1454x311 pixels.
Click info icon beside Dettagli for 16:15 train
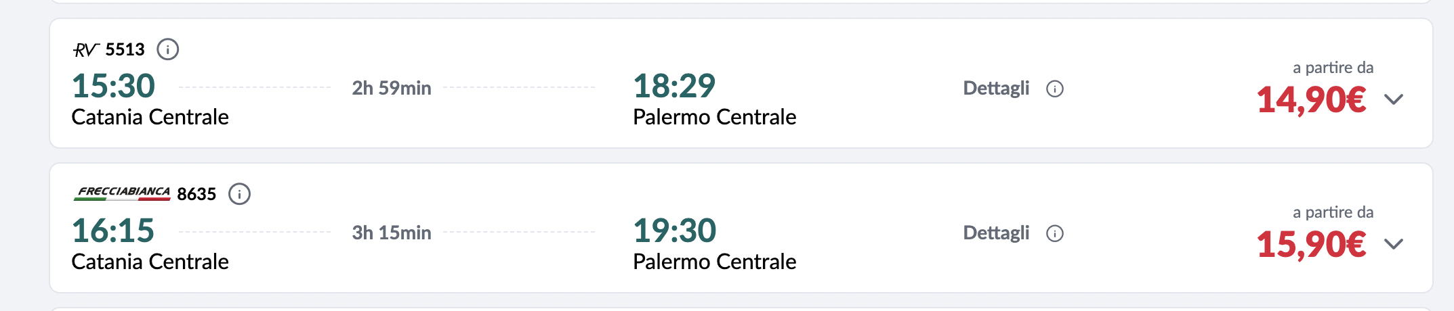tap(1055, 233)
